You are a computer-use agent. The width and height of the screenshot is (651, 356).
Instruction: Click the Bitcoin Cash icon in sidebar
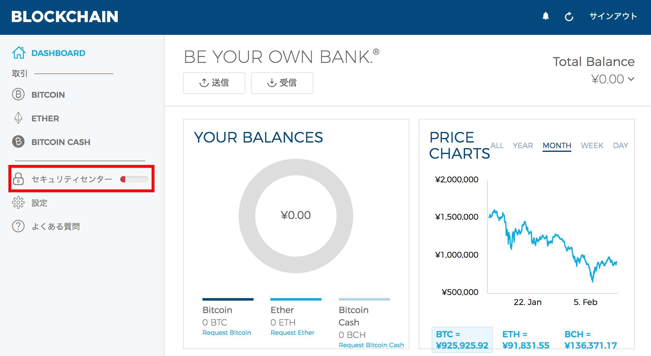click(x=18, y=142)
